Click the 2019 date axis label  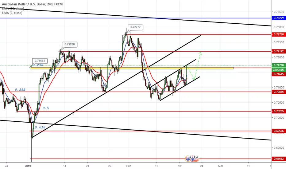point(28,166)
